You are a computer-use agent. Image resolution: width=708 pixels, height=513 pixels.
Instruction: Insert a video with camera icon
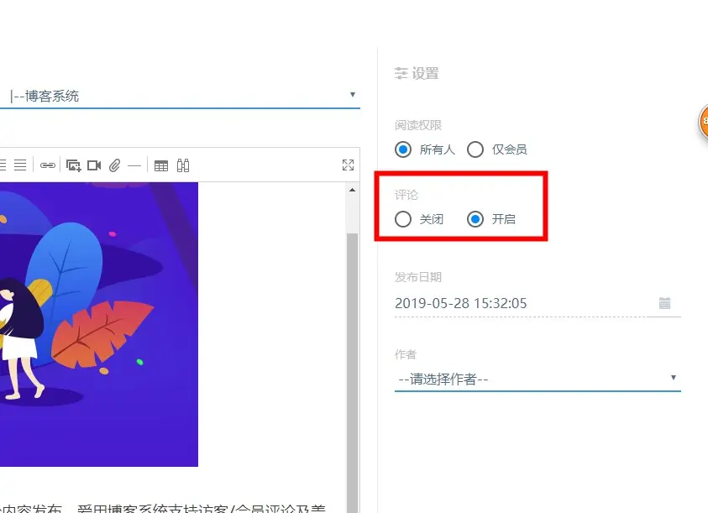94,165
